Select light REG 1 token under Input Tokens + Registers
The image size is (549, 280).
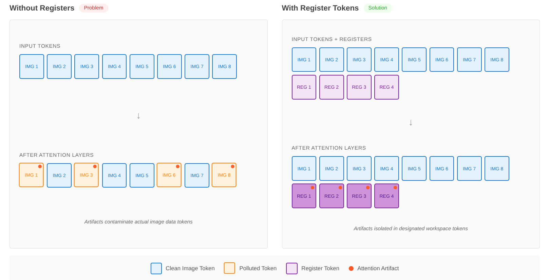point(304,87)
